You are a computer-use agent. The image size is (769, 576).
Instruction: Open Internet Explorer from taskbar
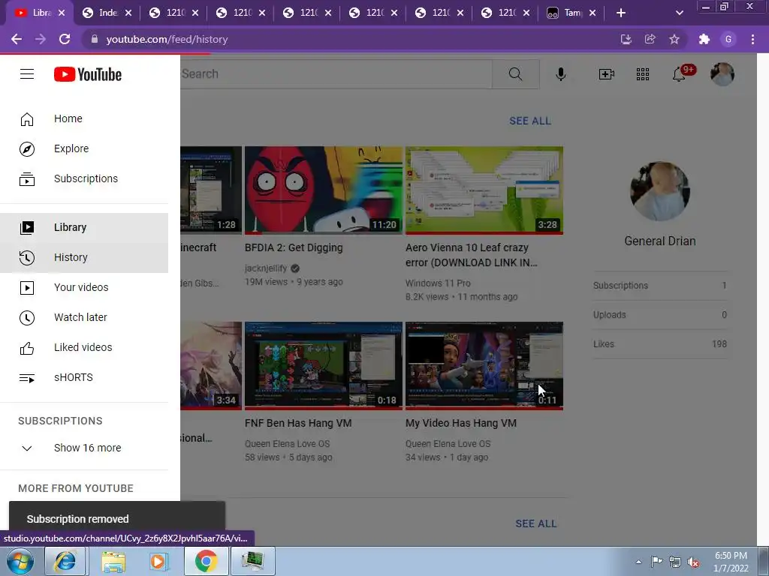click(65, 561)
